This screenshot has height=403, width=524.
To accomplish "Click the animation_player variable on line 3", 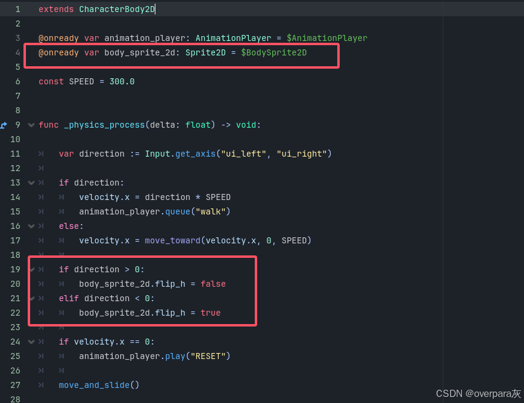I will click(145, 38).
